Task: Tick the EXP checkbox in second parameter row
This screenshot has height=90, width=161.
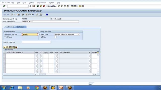Action: coord(41,57)
